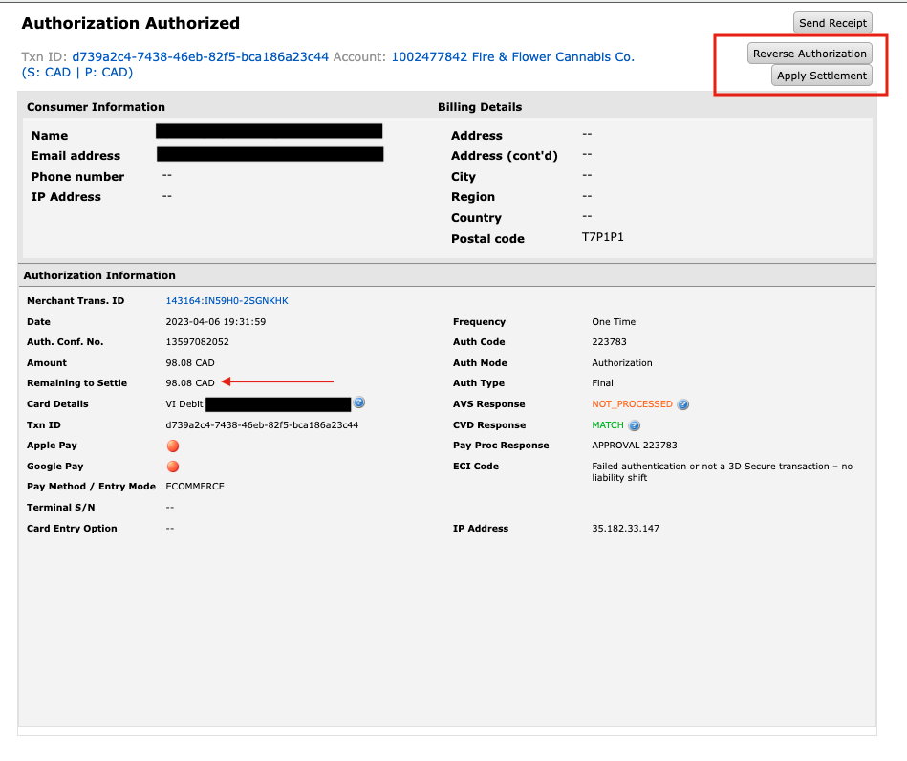The image size is (907, 761).
Task: Click the Merchant Trans. ID link
Action: pyautogui.click(x=227, y=301)
